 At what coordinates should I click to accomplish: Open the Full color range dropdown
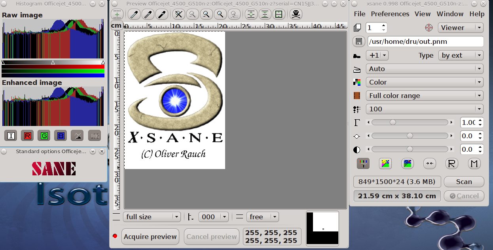(425, 96)
